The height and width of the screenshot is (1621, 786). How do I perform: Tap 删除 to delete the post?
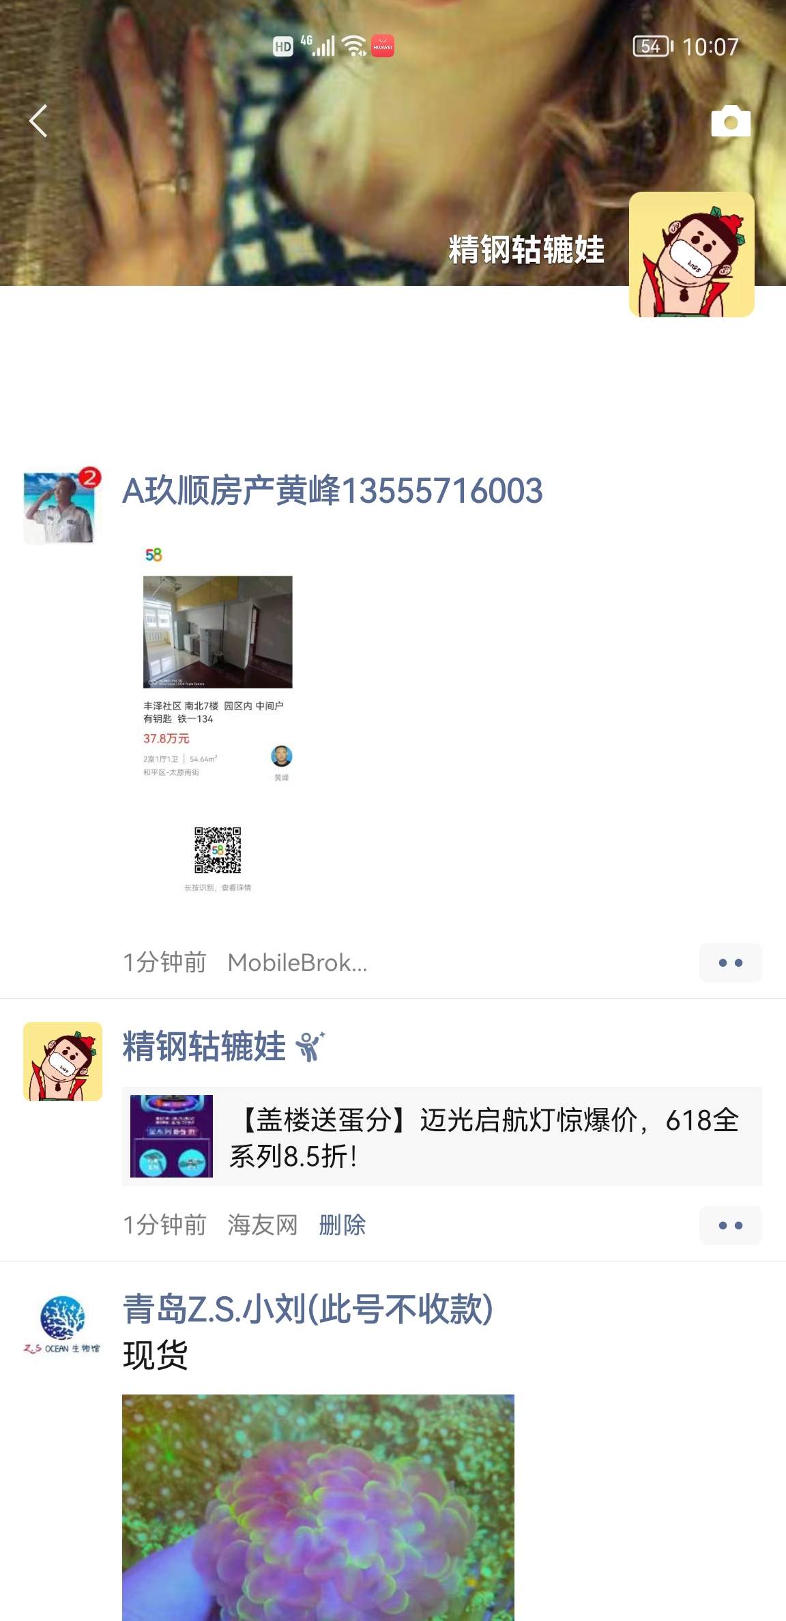pos(343,1225)
